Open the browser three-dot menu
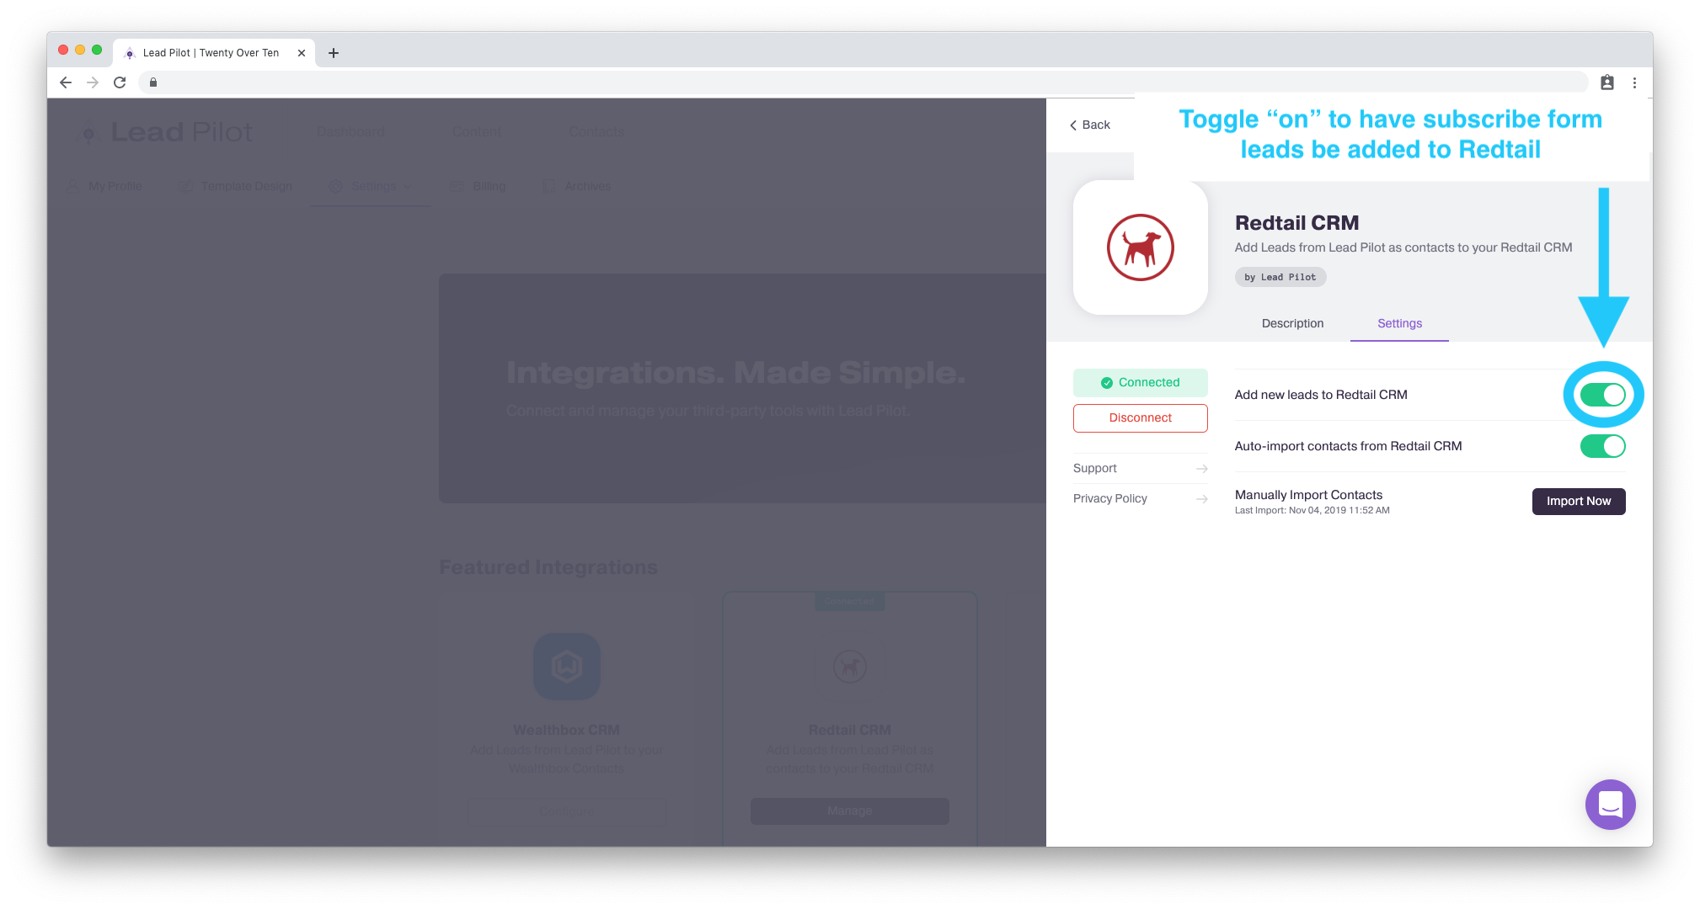This screenshot has width=1700, height=909. coord(1634,82)
